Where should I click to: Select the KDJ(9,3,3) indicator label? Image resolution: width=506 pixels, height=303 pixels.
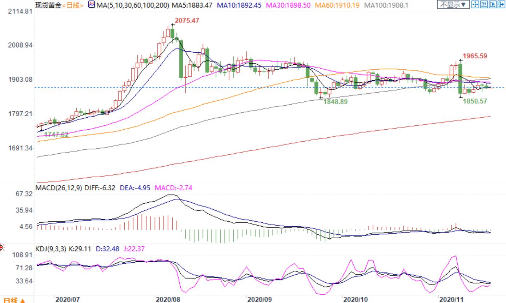point(50,249)
